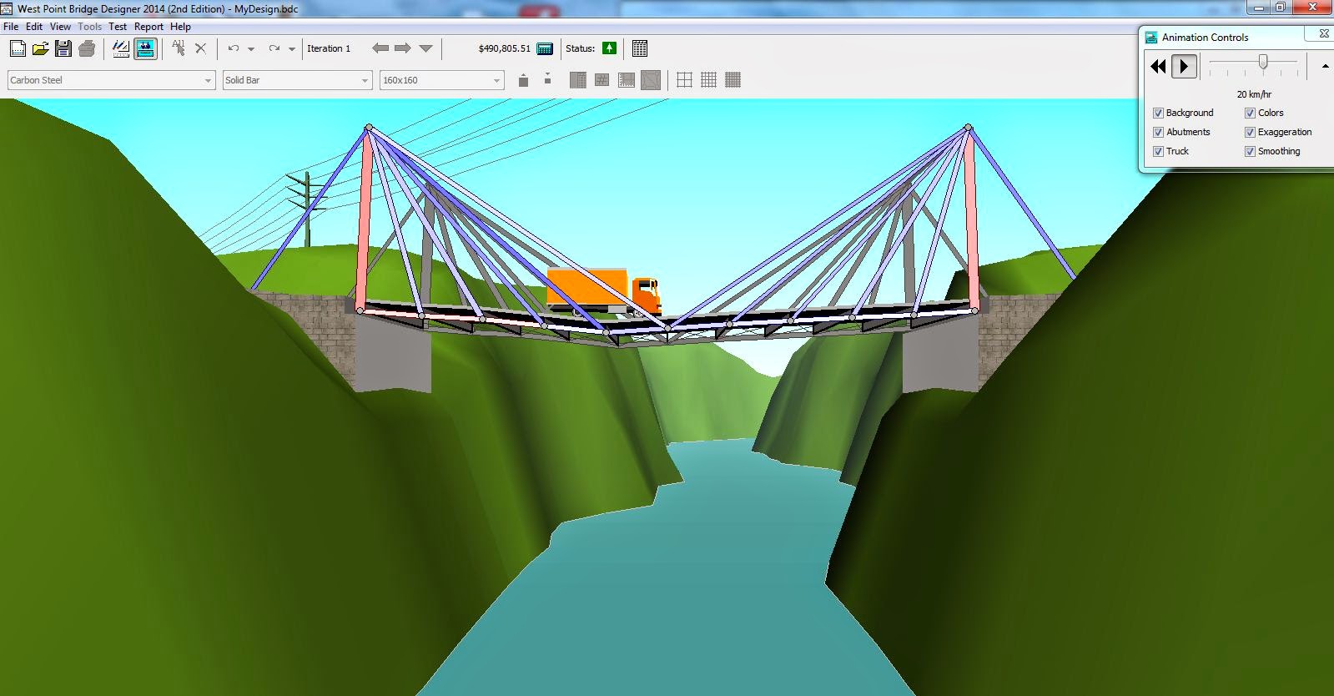Disable the Smoothing checkbox

[1250, 151]
